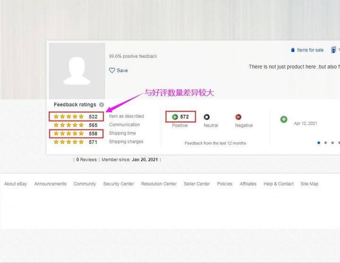The image size is (340, 263).
Task: Click the Items for sale tag icon
Action: tap(293, 50)
